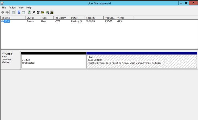The width and height of the screenshot is (198, 120).
Task: Select the (C:) volume in the list
Action: point(7,21)
